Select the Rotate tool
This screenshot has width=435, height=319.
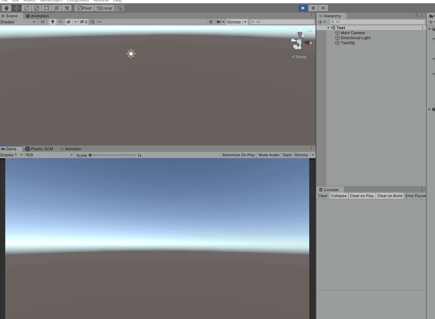(x=26, y=8)
